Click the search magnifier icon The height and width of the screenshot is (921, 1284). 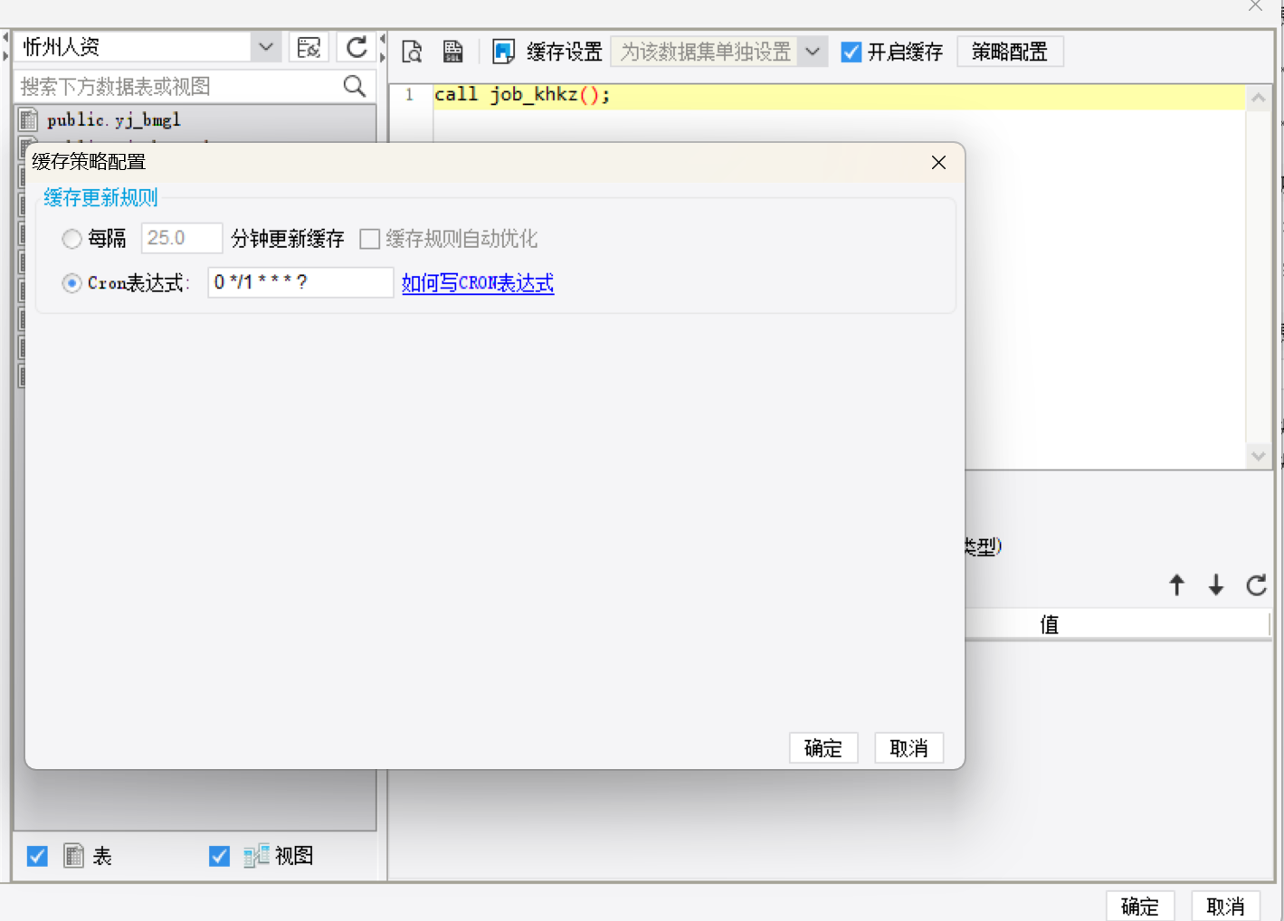click(x=355, y=86)
